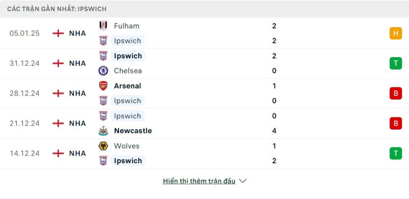Click the England flag beside 05.01.25

(x=58, y=33)
